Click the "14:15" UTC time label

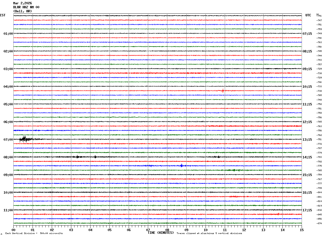(307, 157)
